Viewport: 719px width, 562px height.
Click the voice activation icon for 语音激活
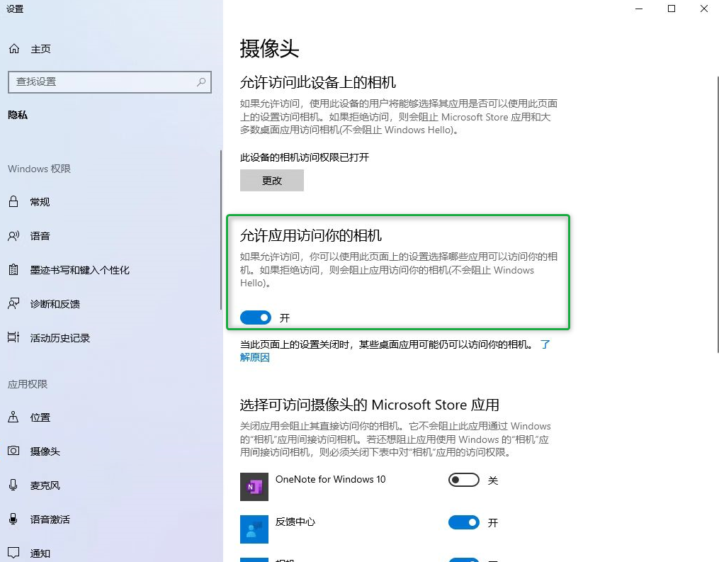13,519
